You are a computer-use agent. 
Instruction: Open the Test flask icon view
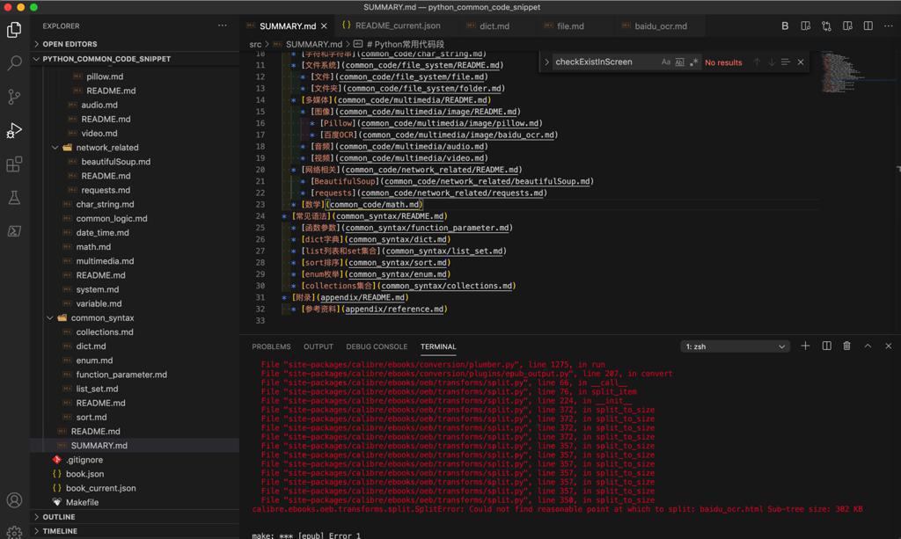[x=14, y=198]
